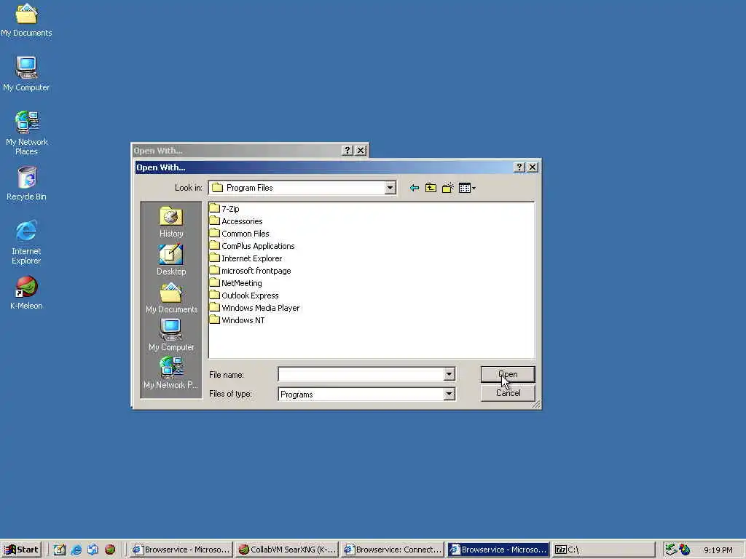This screenshot has width=746, height=559.
Task: Select History in the places bar
Action: (x=171, y=222)
